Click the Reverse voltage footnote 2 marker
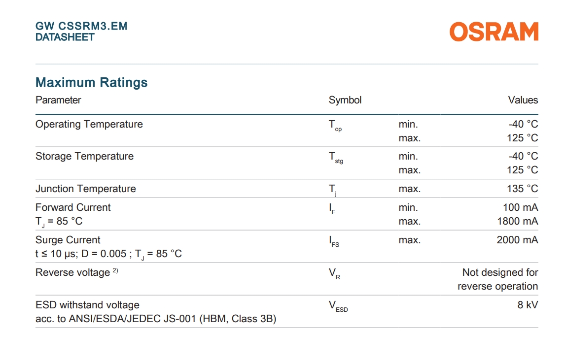 coord(115,270)
